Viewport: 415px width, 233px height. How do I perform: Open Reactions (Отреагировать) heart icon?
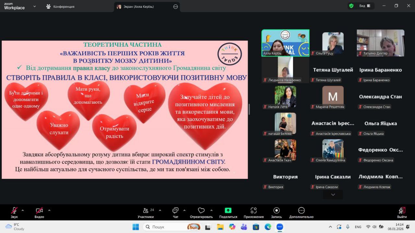click(201, 211)
